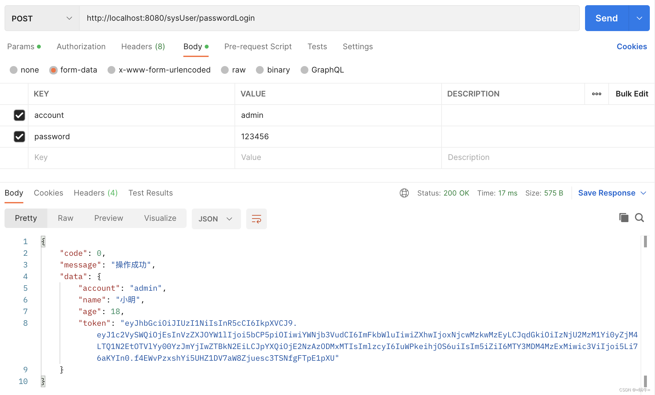Select the GraphQL body type radio
This screenshot has width=655, height=395.
pyautogui.click(x=304, y=70)
